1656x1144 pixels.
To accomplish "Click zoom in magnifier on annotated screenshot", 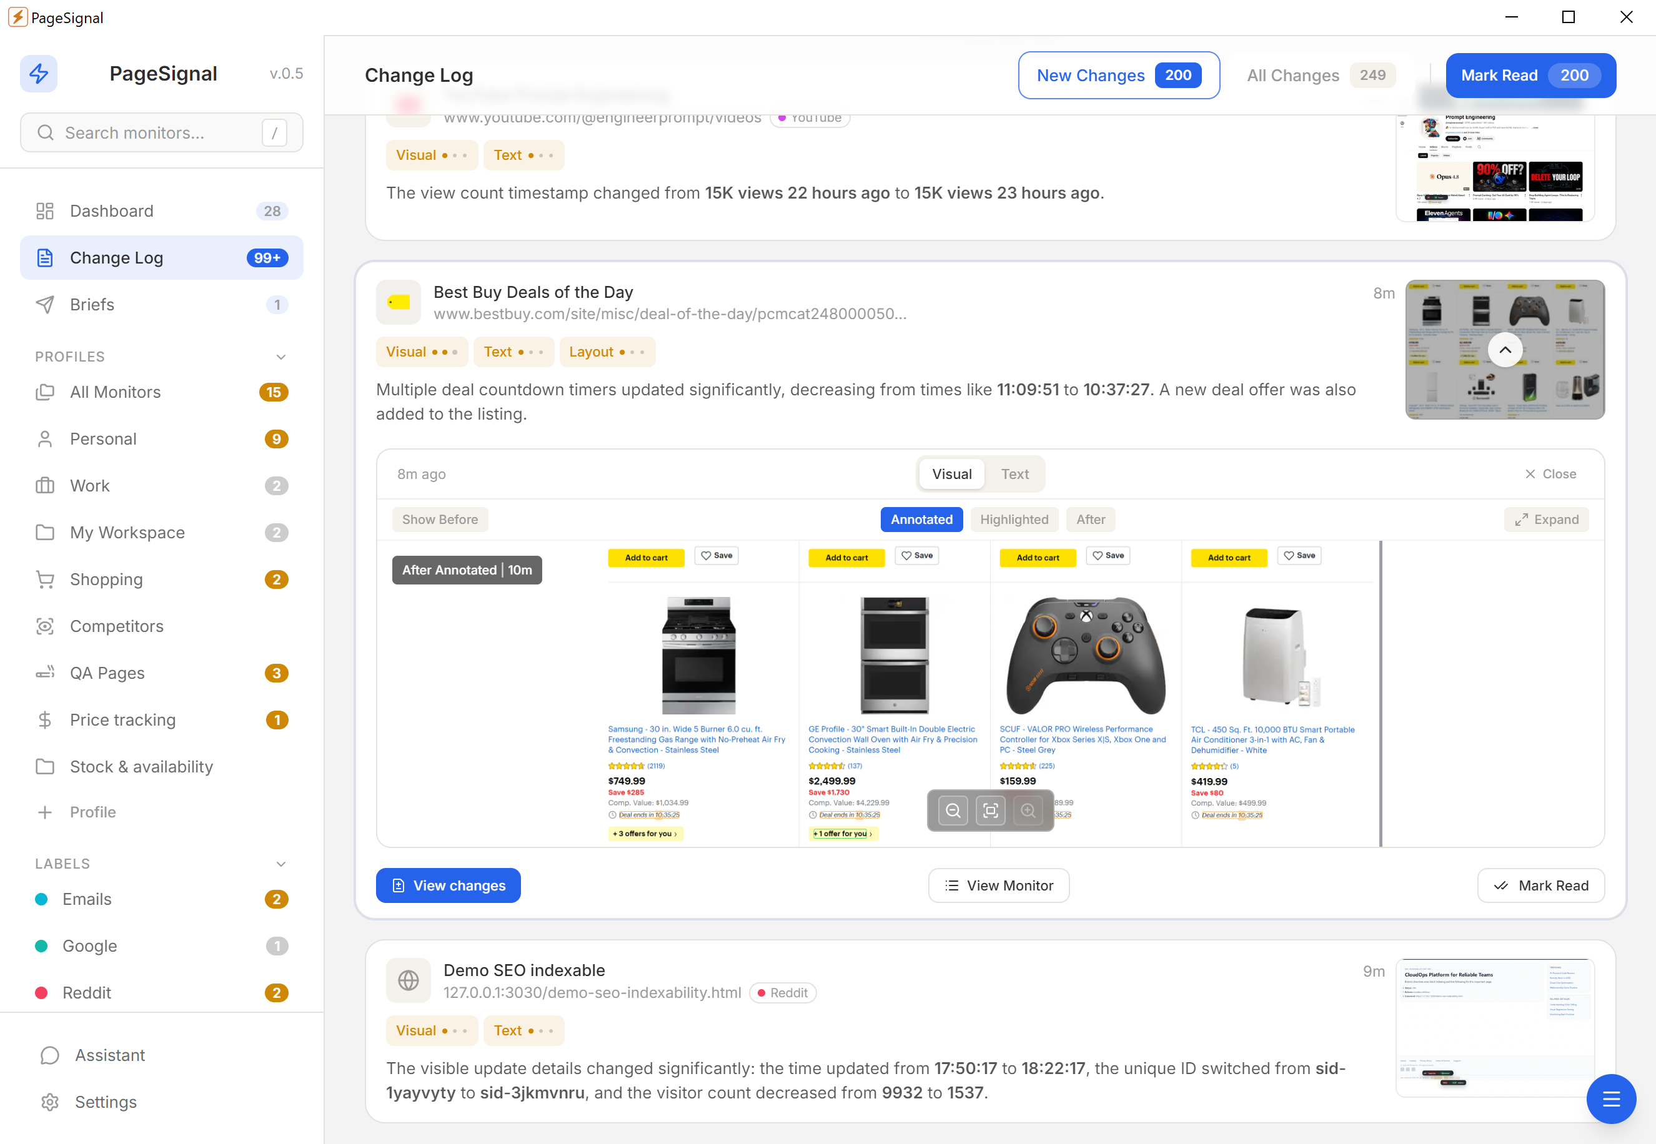I will [x=1028, y=811].
